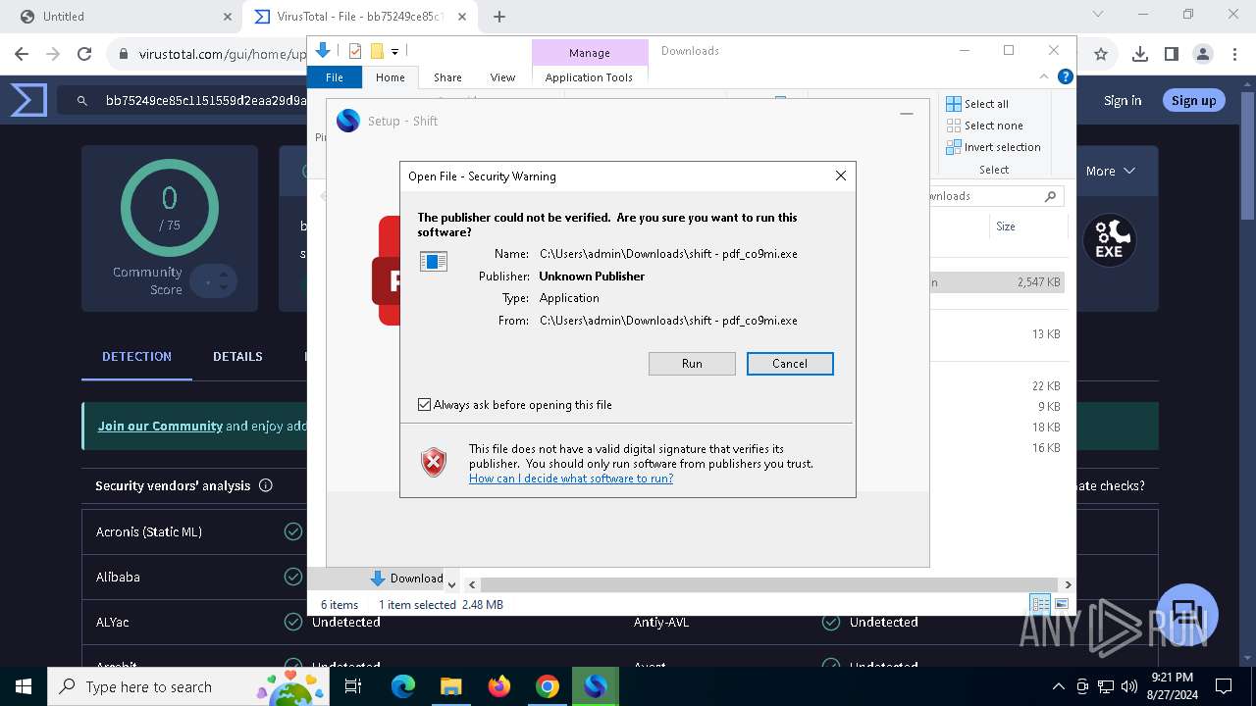Open the Windows Start menu
The height and width of the screenshot is (706, 1256).
(24, 686)
